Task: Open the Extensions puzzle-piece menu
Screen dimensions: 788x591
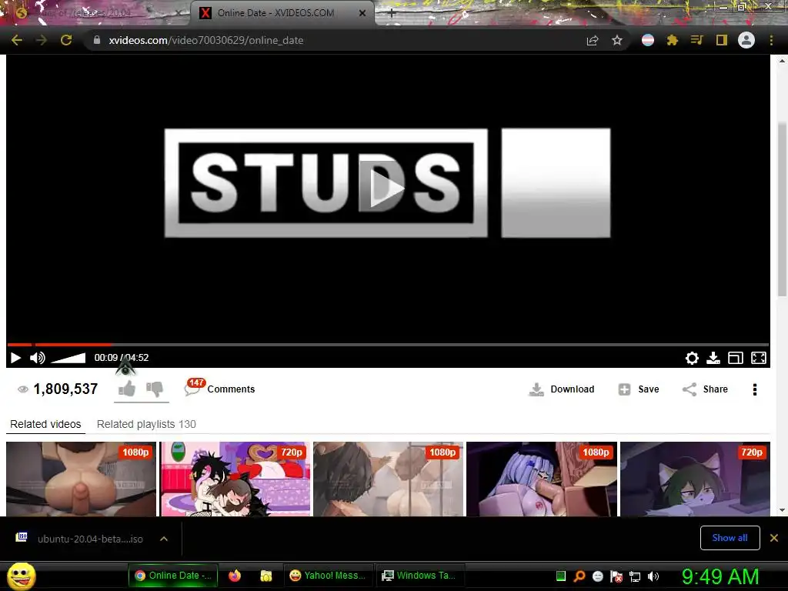Action: pyautogui.click(x=673, y=40)
